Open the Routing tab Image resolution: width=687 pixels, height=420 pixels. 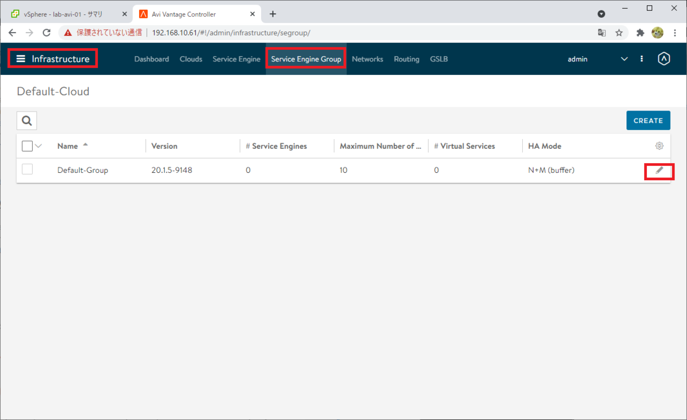pos(406,59)
